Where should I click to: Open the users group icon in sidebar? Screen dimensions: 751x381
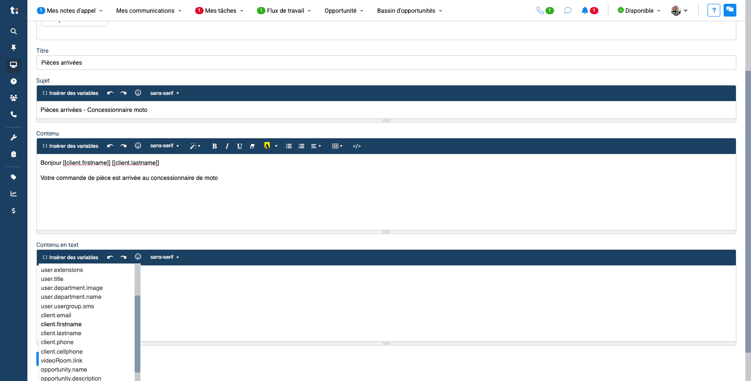tap(14, 98)
